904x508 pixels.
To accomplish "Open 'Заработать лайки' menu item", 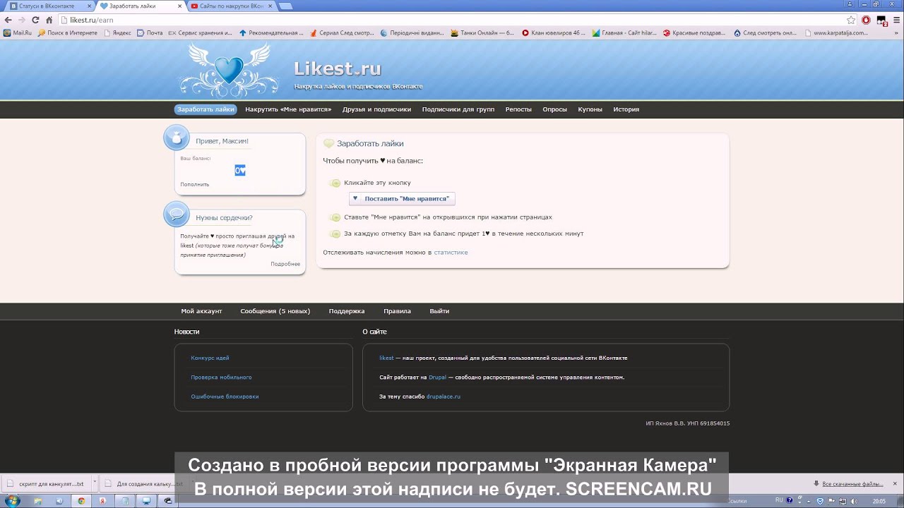I will [x=206, y=109].
